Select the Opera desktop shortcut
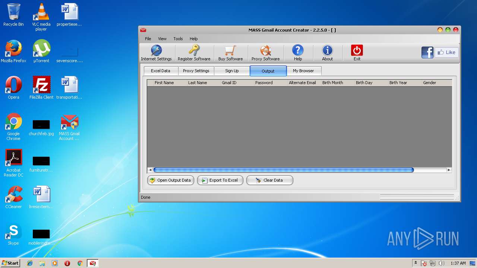Screen dimensions: 477x268 point(13,88)
